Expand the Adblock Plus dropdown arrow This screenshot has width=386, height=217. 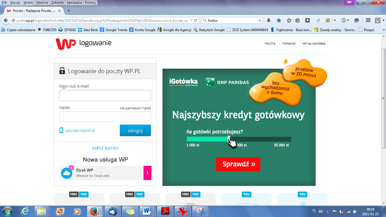pos(348,20)
